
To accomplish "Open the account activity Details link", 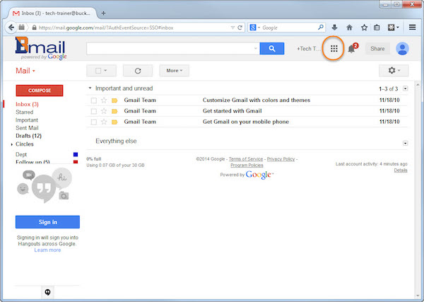I will pos(401,170).
